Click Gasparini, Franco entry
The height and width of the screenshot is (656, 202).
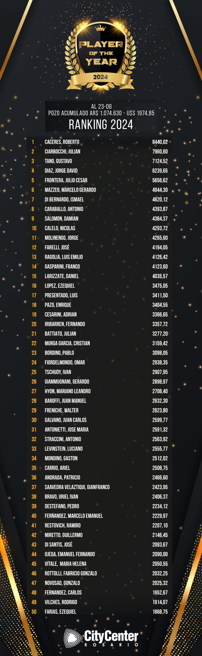coord(62,266)
